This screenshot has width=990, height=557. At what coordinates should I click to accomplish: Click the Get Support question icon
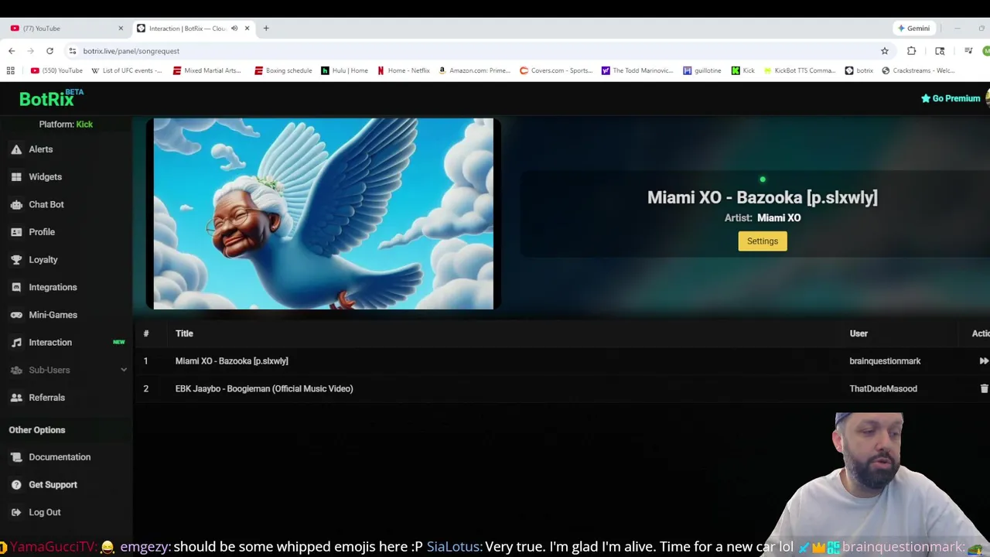point(16,485)
